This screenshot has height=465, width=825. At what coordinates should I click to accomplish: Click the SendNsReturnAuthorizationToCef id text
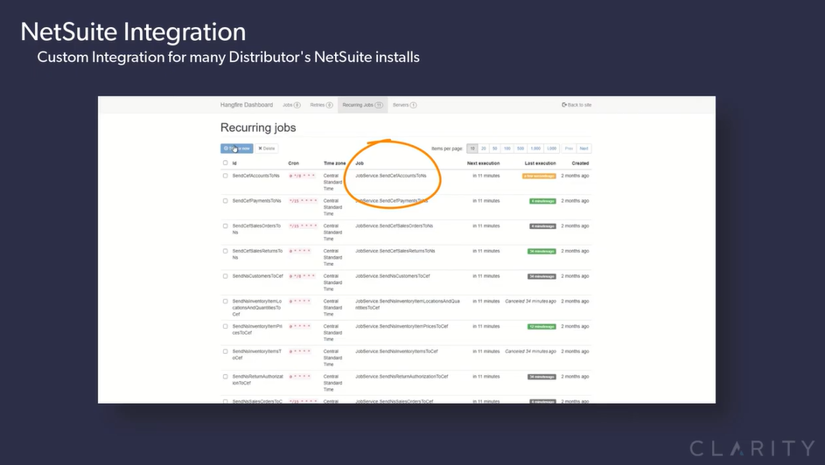[x=258, y=380]
